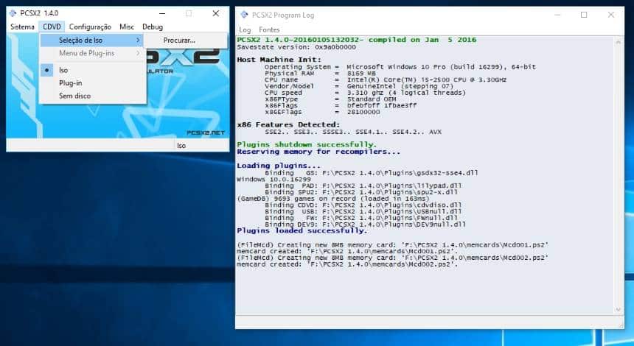Click the 'Physical RAM' log row

point(320,74)
